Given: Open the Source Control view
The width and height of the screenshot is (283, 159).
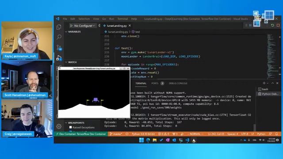Looking at the screenshot, I should pyautogui.click(x=59, y=48).
